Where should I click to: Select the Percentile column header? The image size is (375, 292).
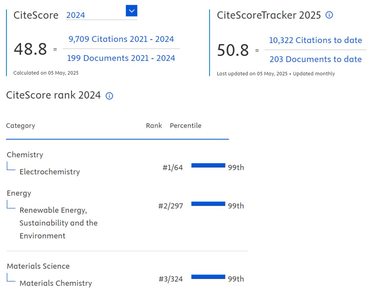[x=186, y=125]
